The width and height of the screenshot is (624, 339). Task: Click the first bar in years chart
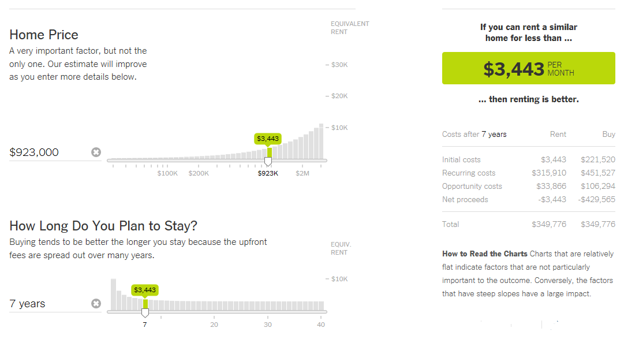[x=113, y=295]
